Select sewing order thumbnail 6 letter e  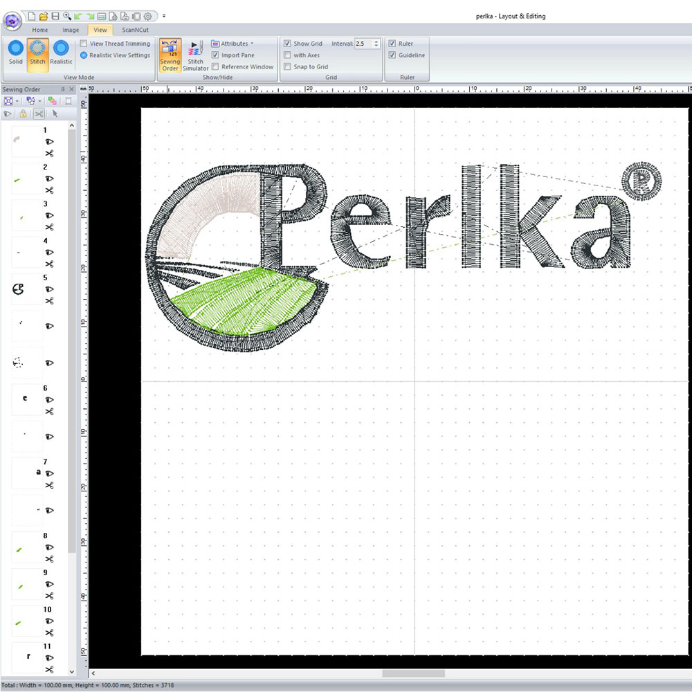point(27,399)
